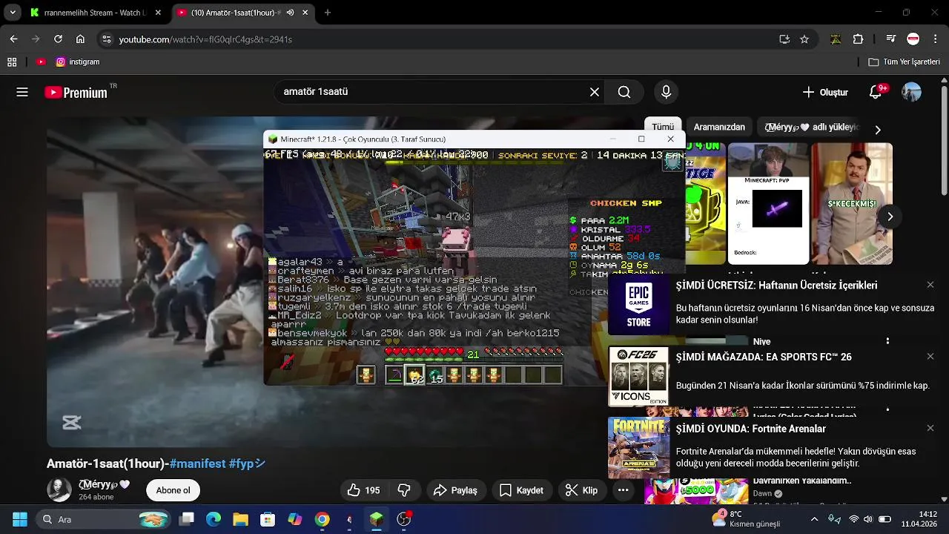The height and width of the screenshot is (534, 949).
Task: Open the instigram bookmark
Action: (78, 62)
